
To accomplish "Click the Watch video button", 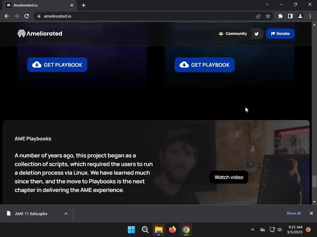I will [229, 177].
